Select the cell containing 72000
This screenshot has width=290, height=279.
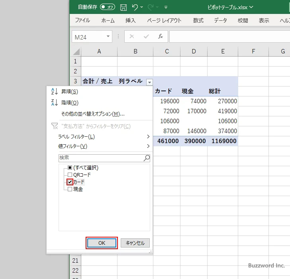[x=167, y=111]
